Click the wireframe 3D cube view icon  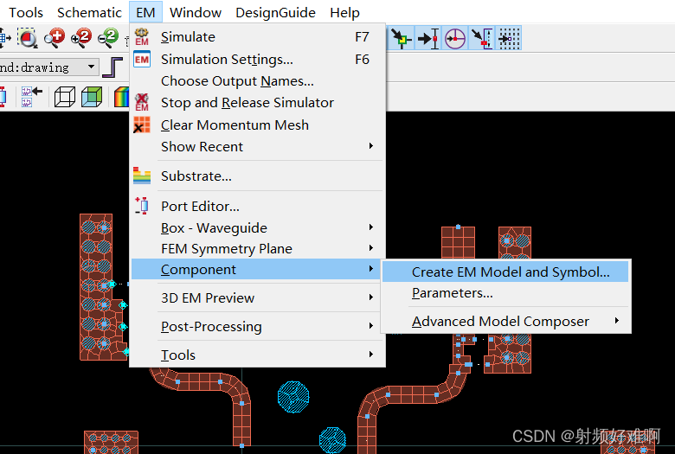pos(65,96)
